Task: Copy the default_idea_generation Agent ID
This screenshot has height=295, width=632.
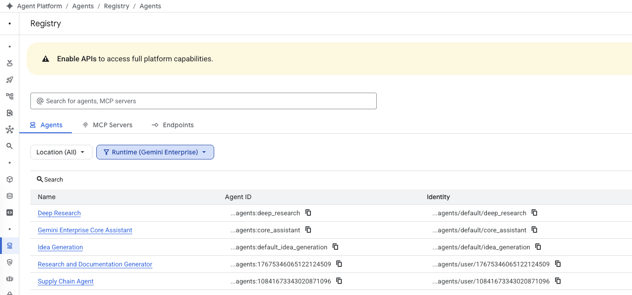Action: (x=336, y=247)
